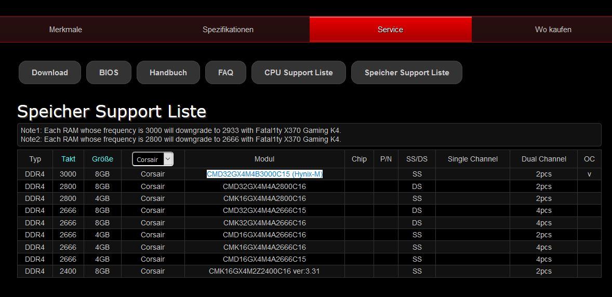Click the 3000 Takt value

68,174
